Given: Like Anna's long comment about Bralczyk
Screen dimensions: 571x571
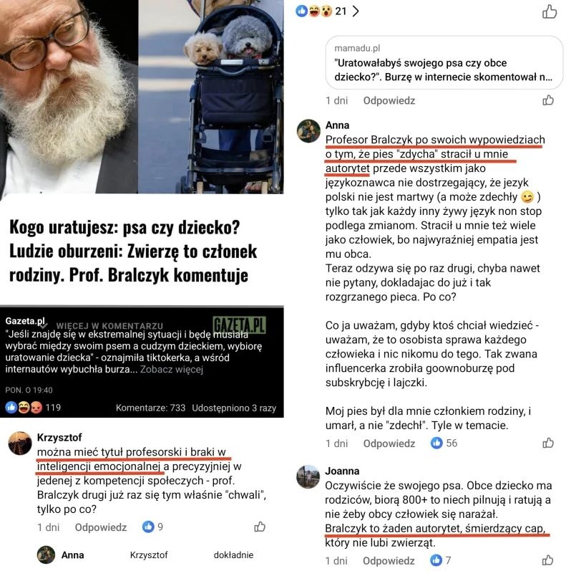Looking at the screenshot, I should pyautogui.click(x=548, y=443).
